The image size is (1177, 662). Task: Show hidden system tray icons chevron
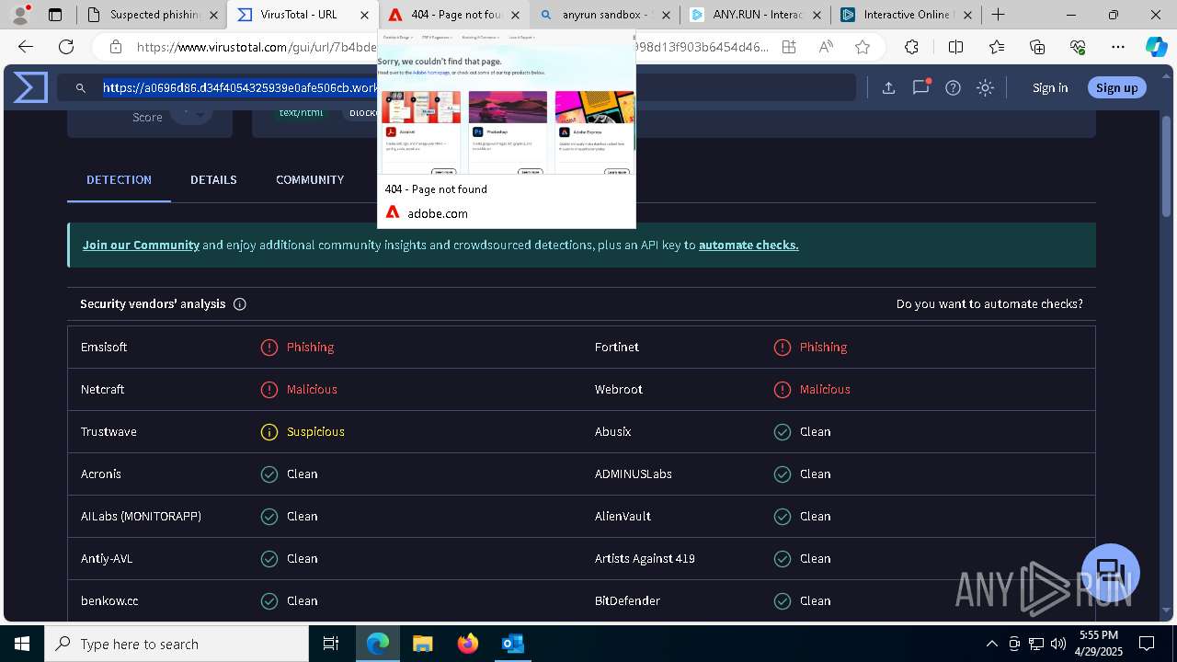tap(991, 644)
